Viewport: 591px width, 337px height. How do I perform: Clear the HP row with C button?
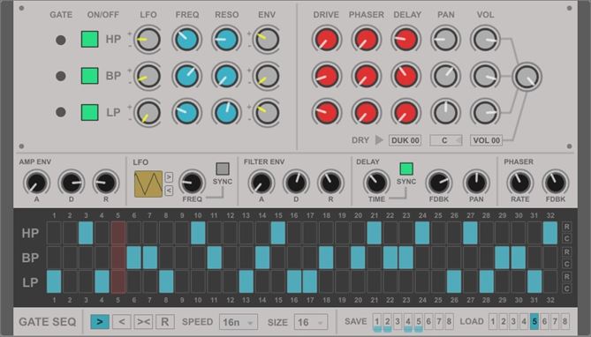click(x=566, y=239)
